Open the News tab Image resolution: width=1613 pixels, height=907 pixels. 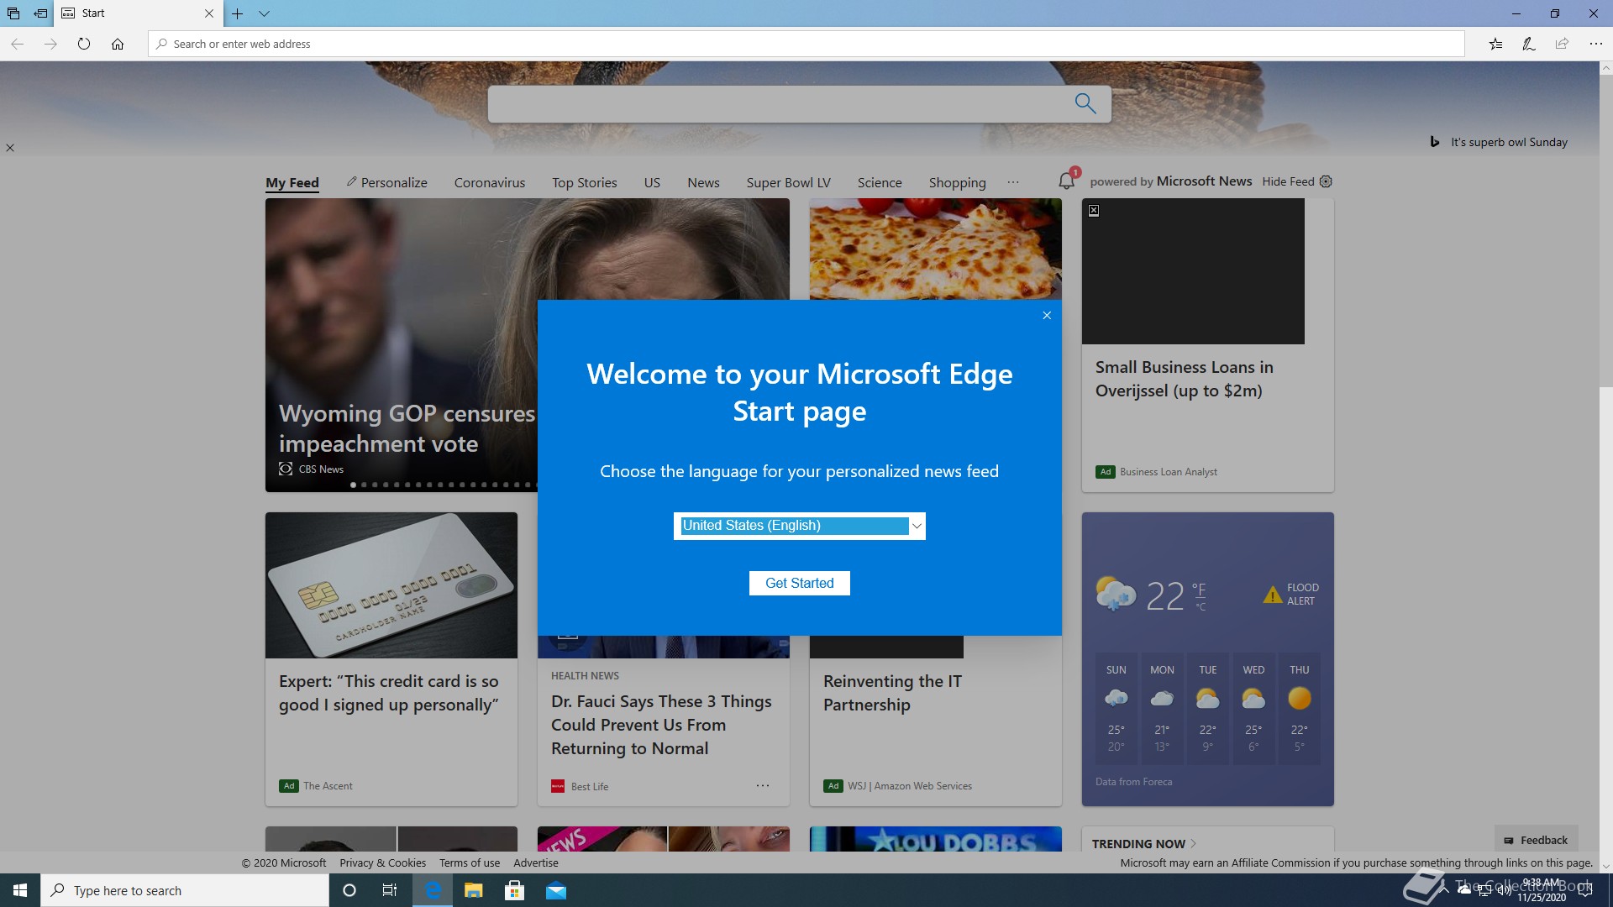[x=703, y=182]
